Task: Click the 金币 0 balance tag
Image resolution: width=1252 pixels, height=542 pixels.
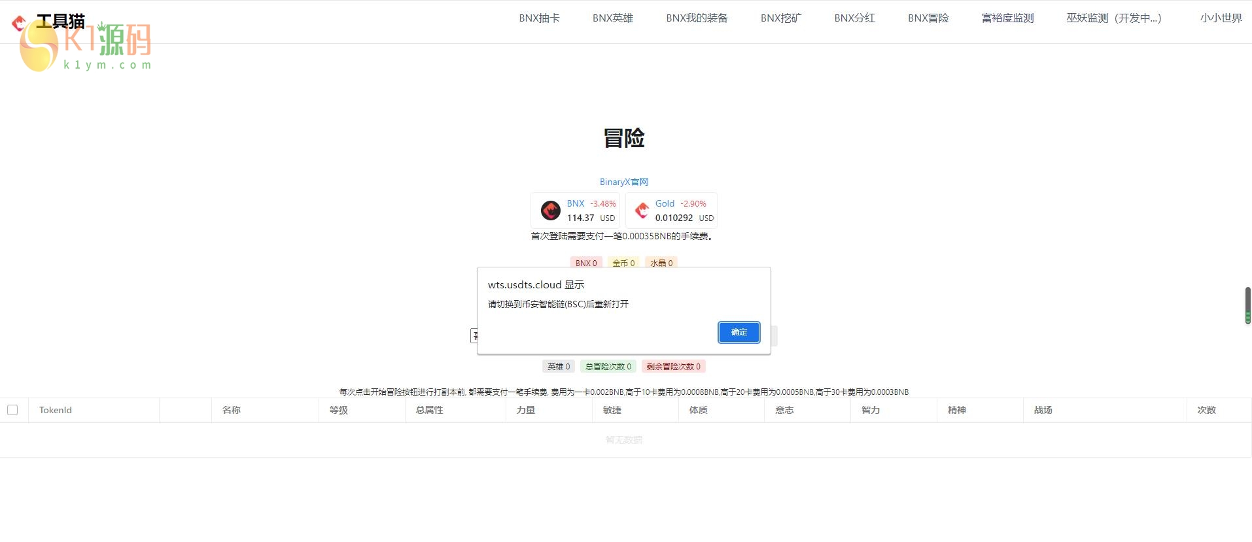Action: [x=623, y=263]
